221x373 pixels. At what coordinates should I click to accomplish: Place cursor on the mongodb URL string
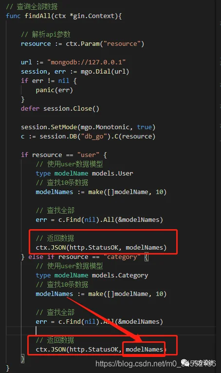coord(86,62)
